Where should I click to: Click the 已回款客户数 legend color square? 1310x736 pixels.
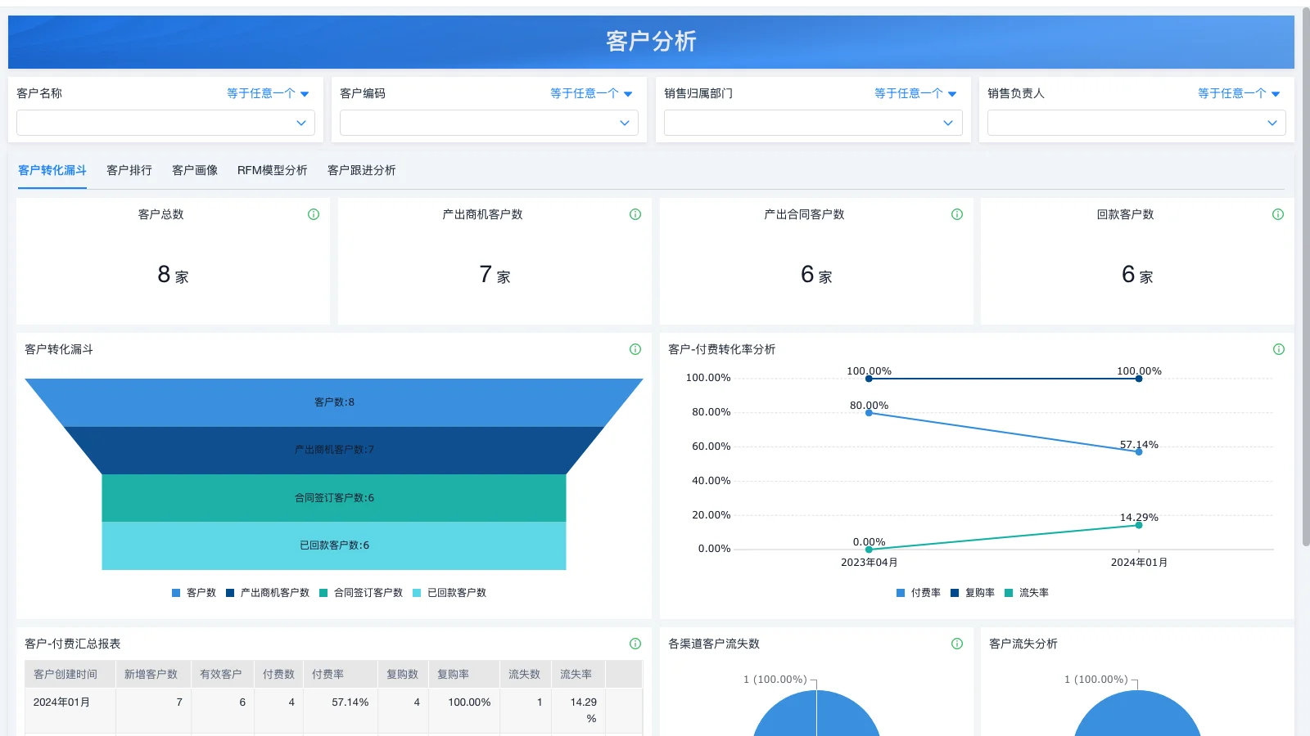click(x=415, y=592)
